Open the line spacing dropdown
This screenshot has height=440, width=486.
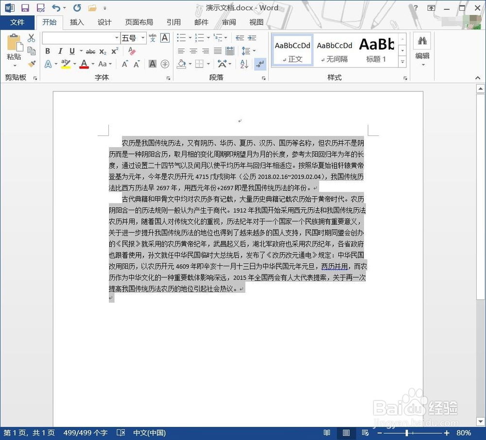point(248,51)
